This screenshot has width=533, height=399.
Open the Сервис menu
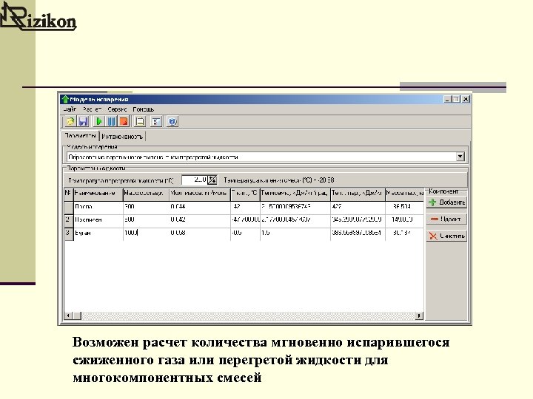tap(117, 109)
